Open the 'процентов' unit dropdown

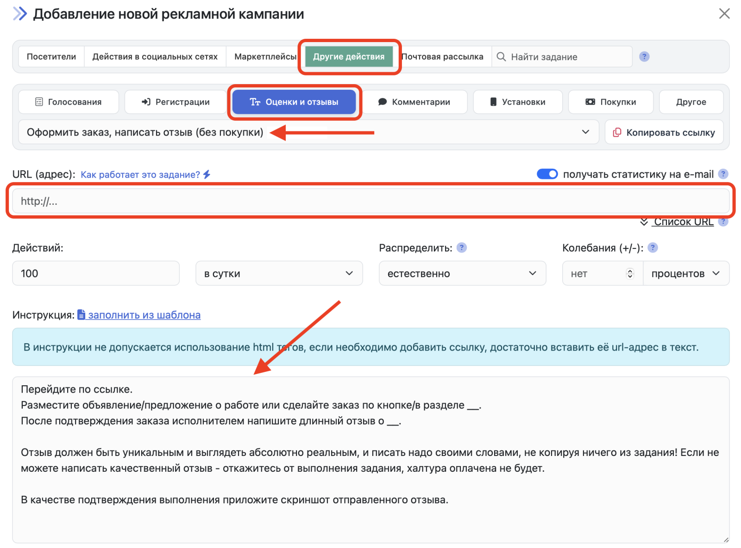(x=685, y=273)
